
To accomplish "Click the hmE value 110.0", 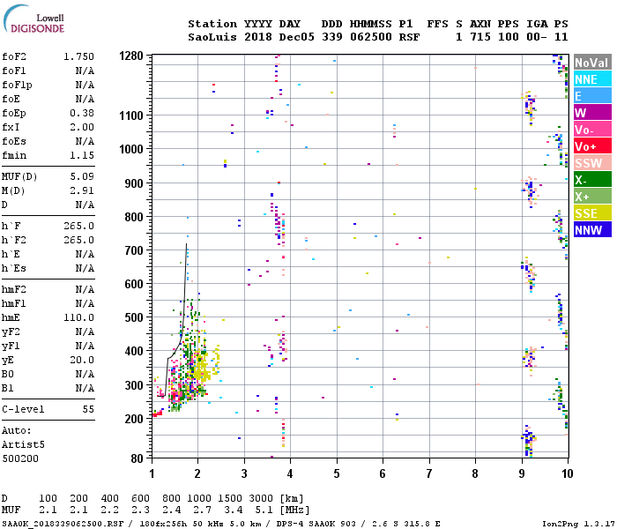I will click(78, 317).
